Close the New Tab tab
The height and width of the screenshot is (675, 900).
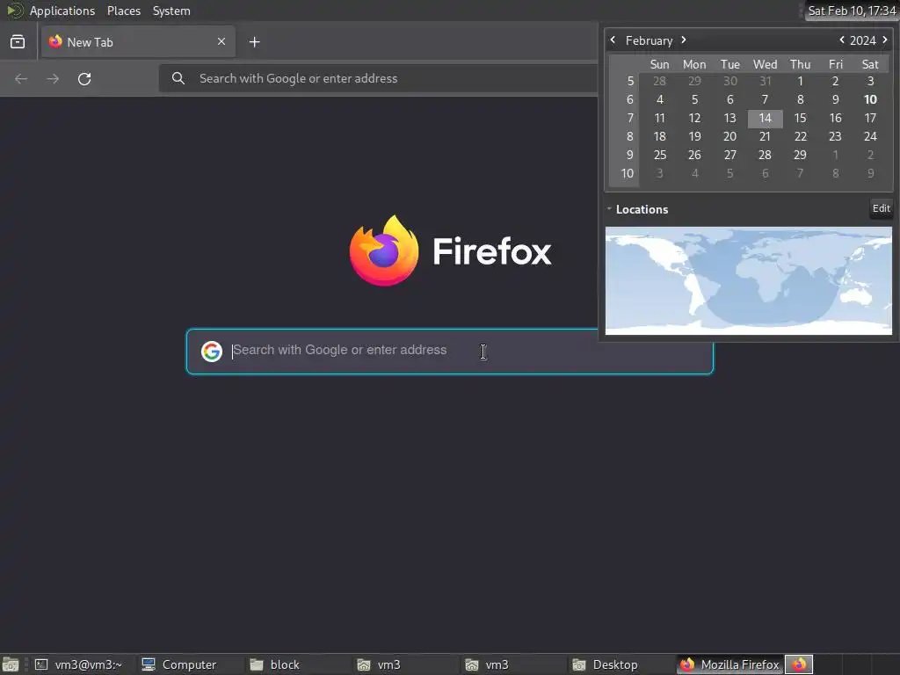[221, 41]
